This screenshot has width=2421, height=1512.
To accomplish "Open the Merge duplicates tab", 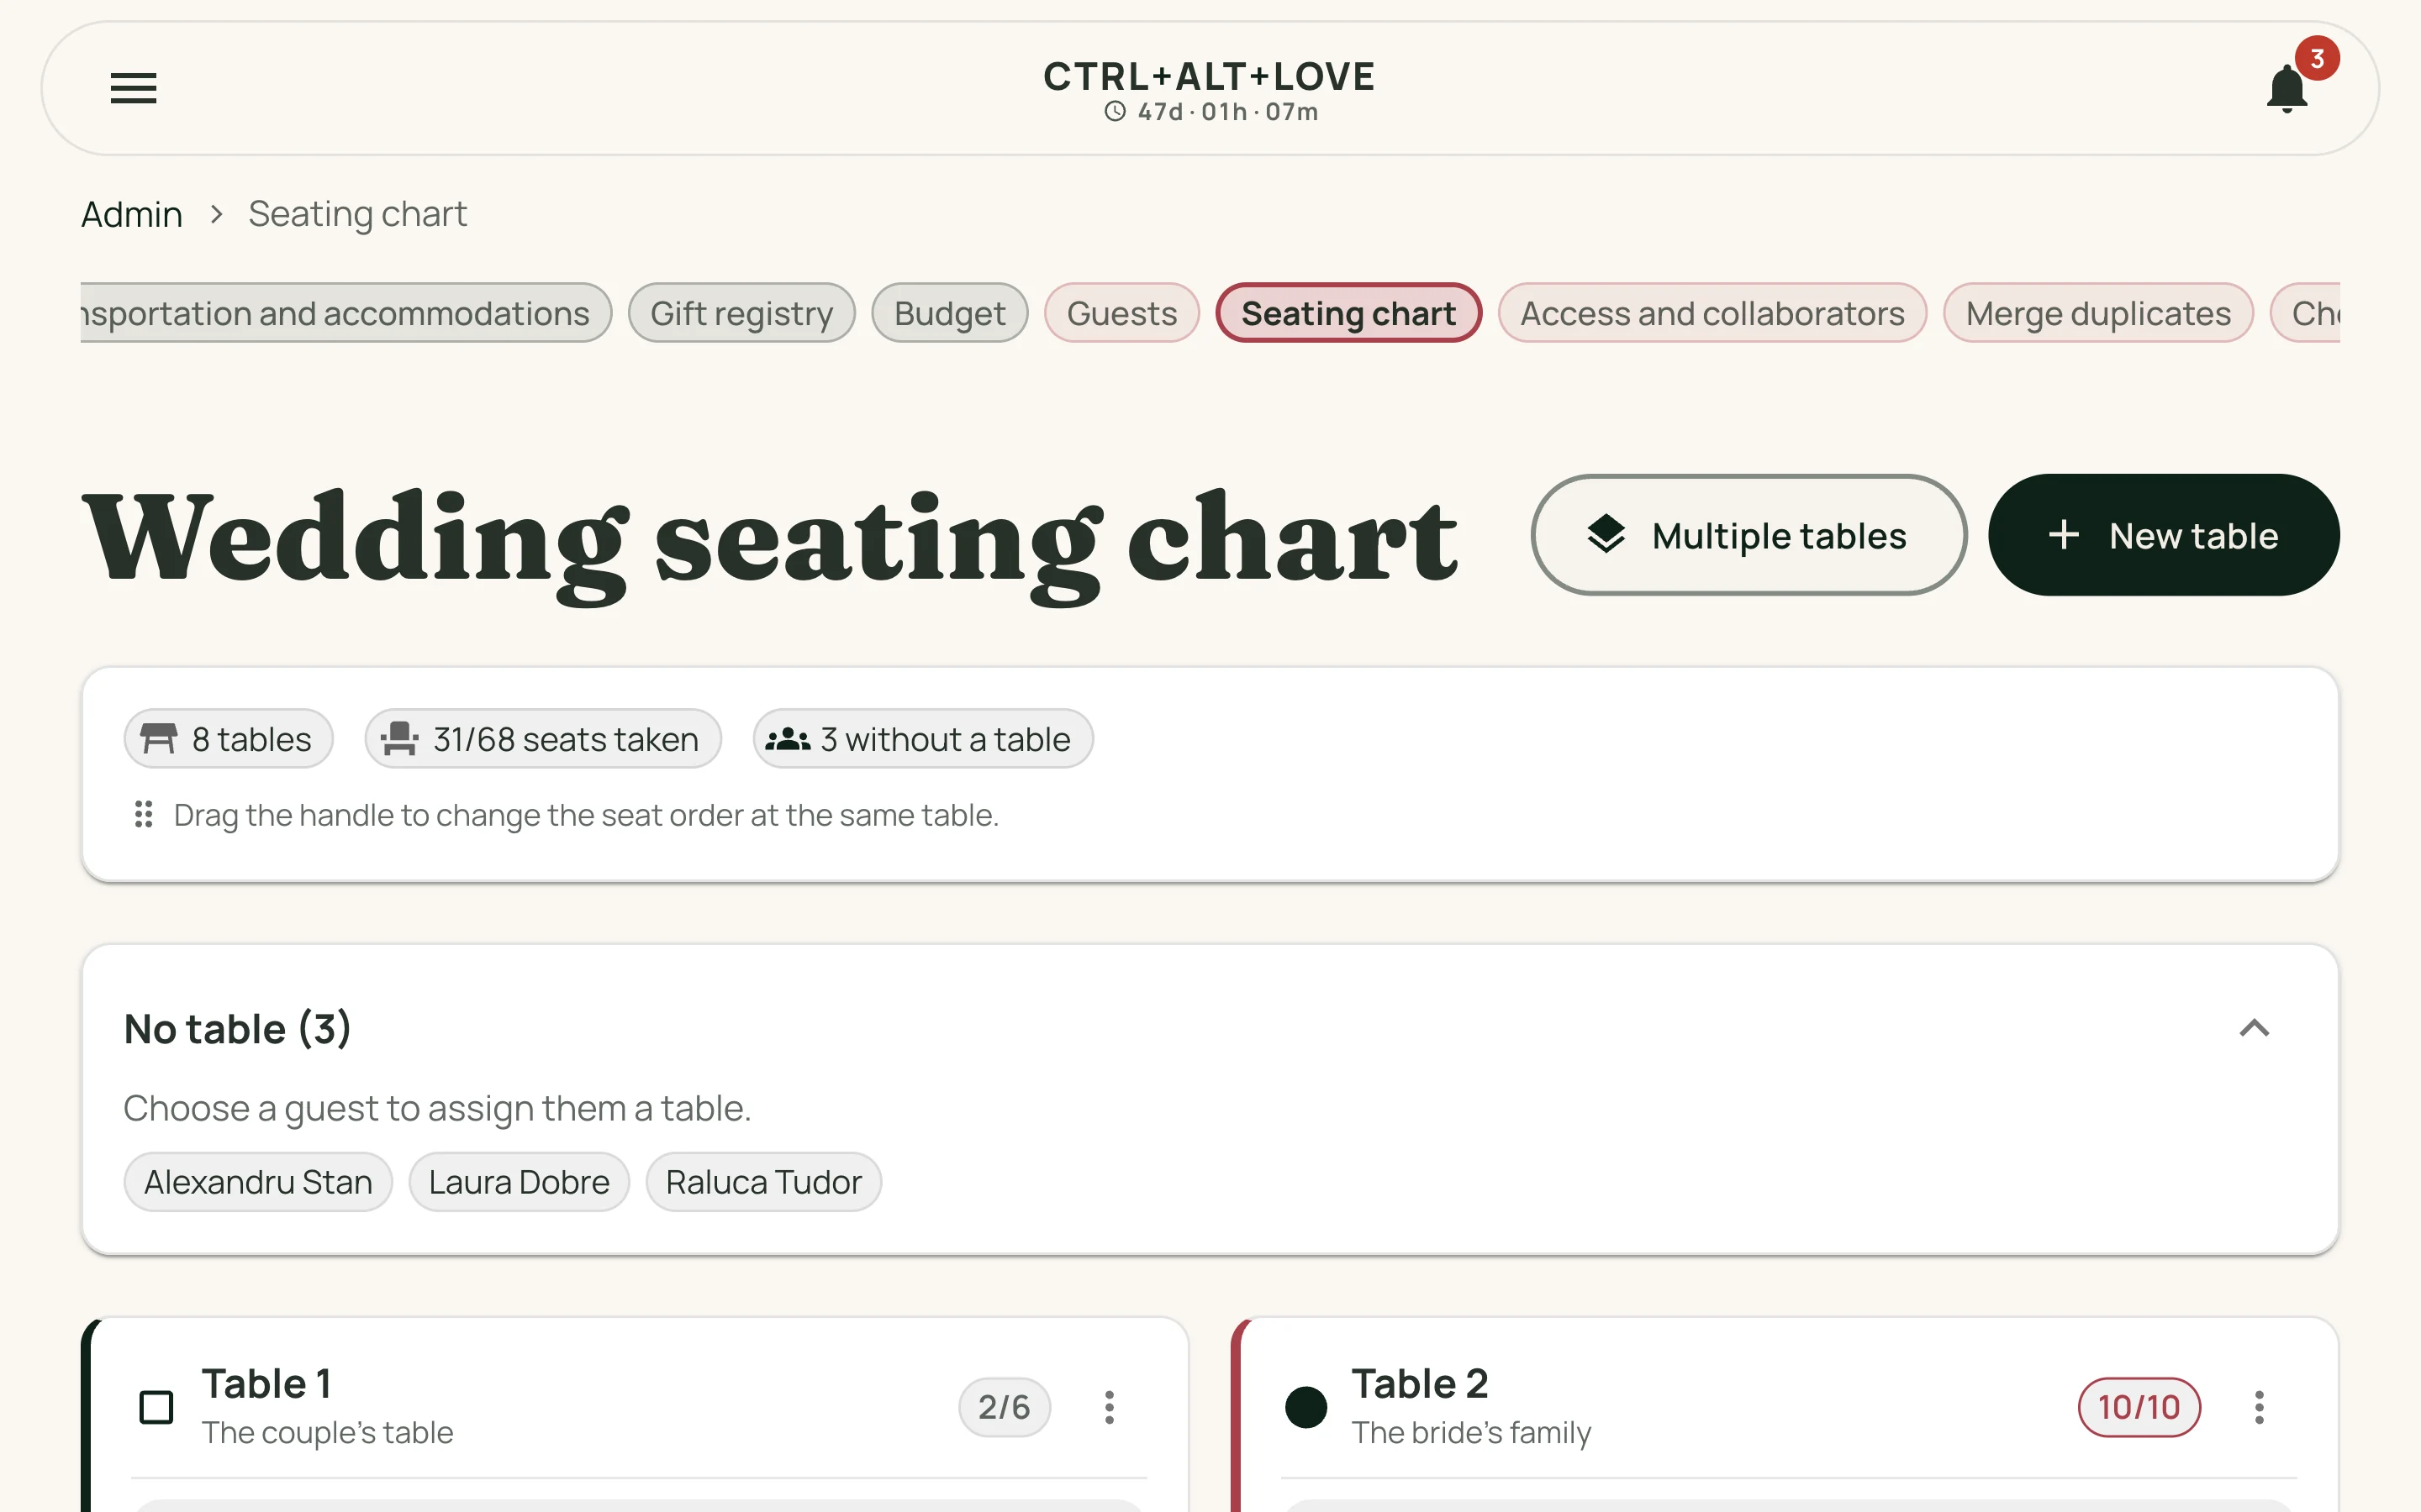I will point(2098,313).
